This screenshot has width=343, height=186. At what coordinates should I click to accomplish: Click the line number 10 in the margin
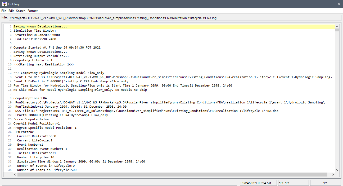[10, 64]
